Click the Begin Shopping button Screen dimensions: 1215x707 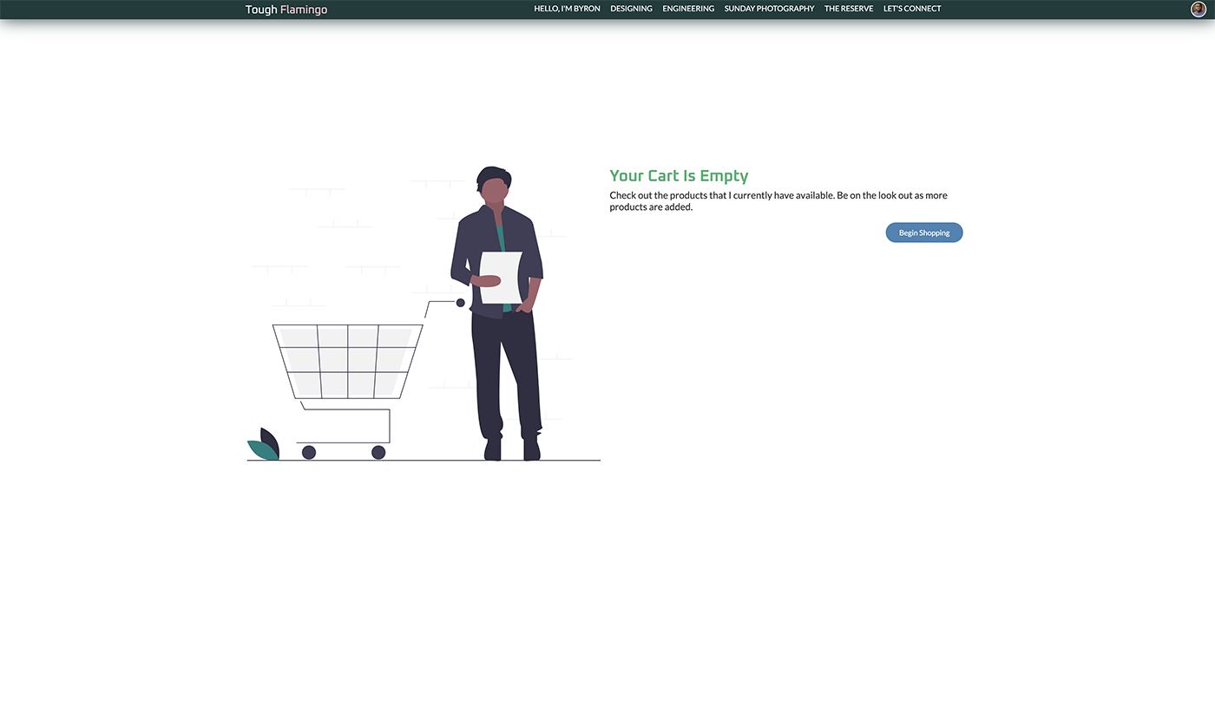pyautogui.click(x=924, y=232)
